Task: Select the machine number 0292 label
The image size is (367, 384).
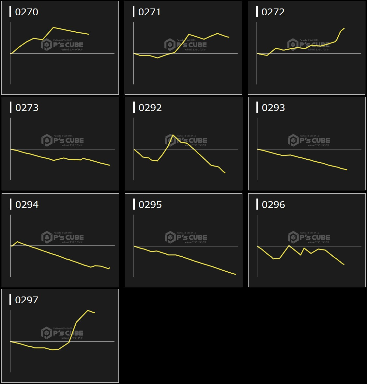Action: 150,108
